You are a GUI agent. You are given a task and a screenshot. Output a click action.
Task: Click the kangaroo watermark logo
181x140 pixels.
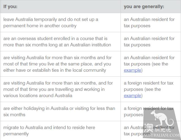(x=162, y=118)
